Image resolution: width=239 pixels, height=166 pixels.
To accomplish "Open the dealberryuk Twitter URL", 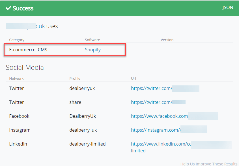I will point(165,88).
